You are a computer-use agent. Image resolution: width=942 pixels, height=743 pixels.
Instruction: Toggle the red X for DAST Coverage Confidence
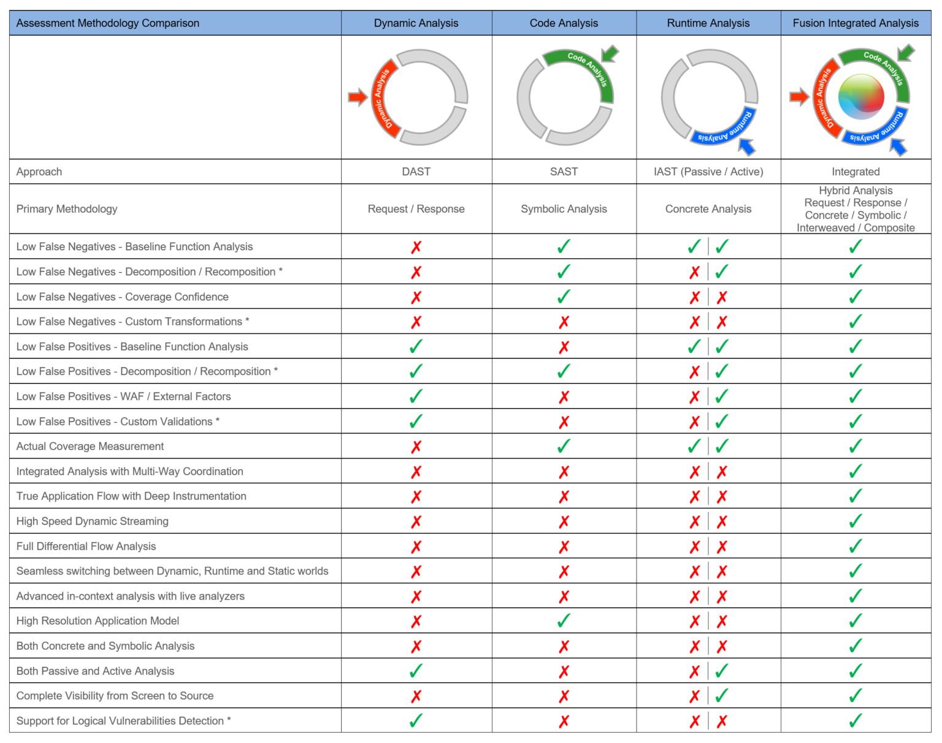[416, 297]
